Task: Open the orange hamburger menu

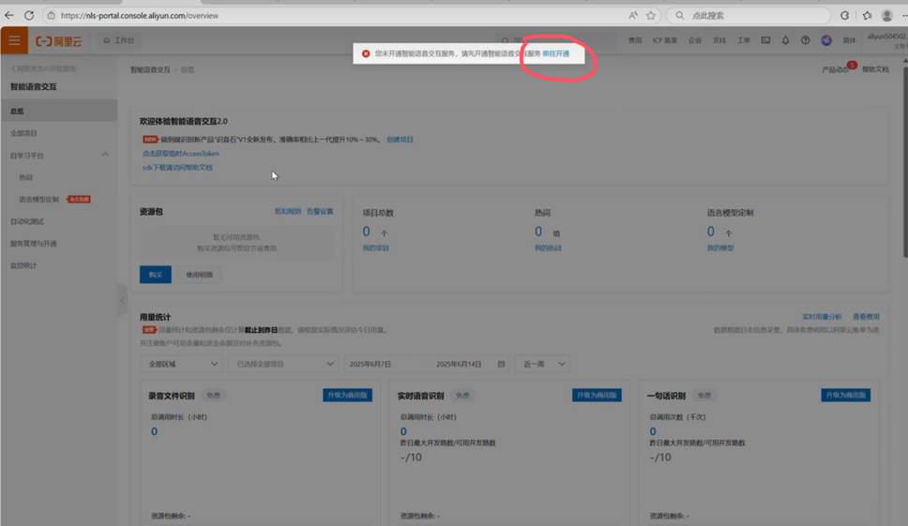Action: (x=14, y=40)
